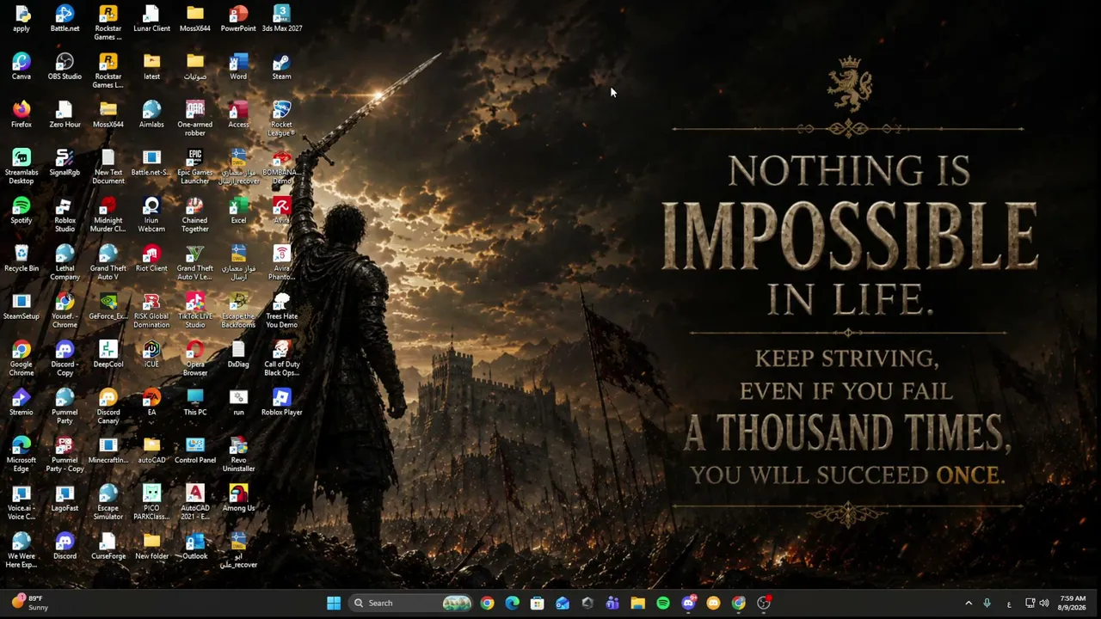1101x619 pixels.
Task: Select the Steam desktop icon
Action: 281,67
